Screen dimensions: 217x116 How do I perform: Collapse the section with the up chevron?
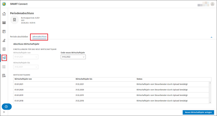pos(211,37)
